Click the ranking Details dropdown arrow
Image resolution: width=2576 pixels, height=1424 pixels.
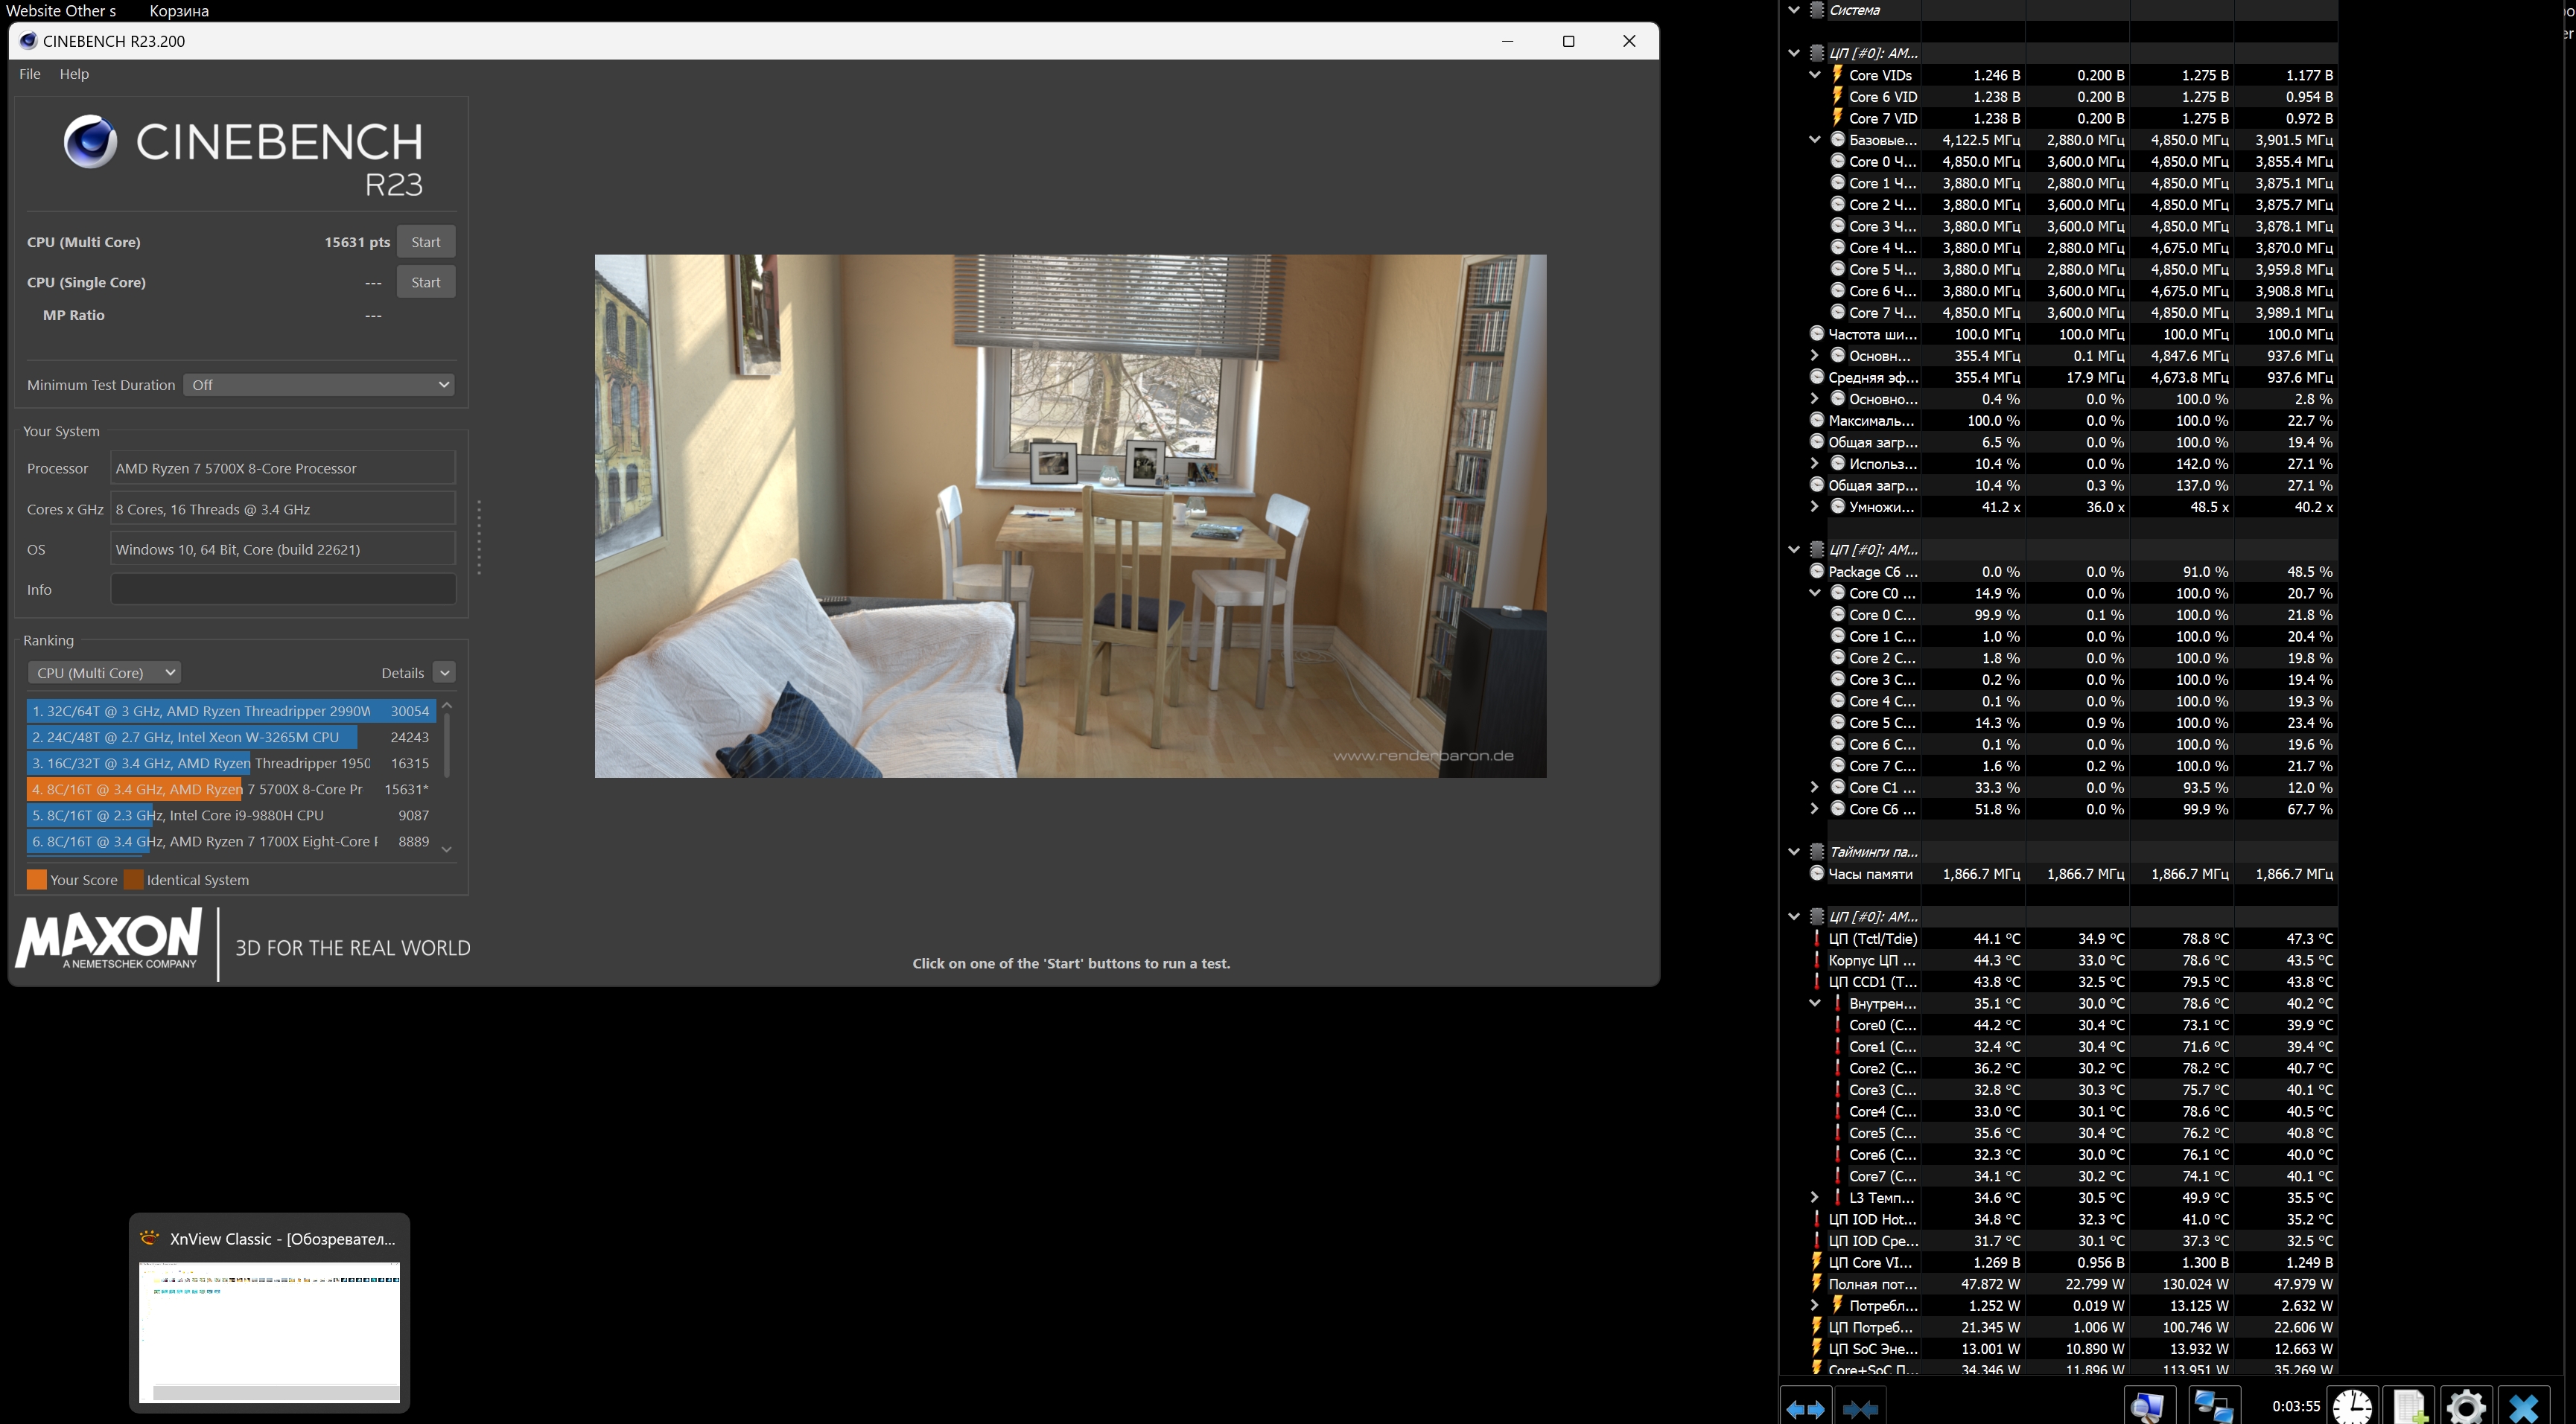pyautogui.click(x=445, y=672)
